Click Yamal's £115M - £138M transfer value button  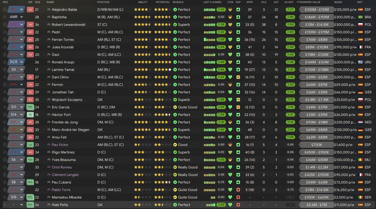tap(316, 70)
